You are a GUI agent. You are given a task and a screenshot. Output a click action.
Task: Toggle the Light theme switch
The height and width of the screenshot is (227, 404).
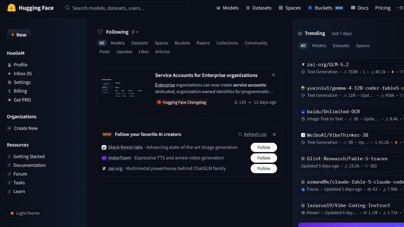pos(25,213)
